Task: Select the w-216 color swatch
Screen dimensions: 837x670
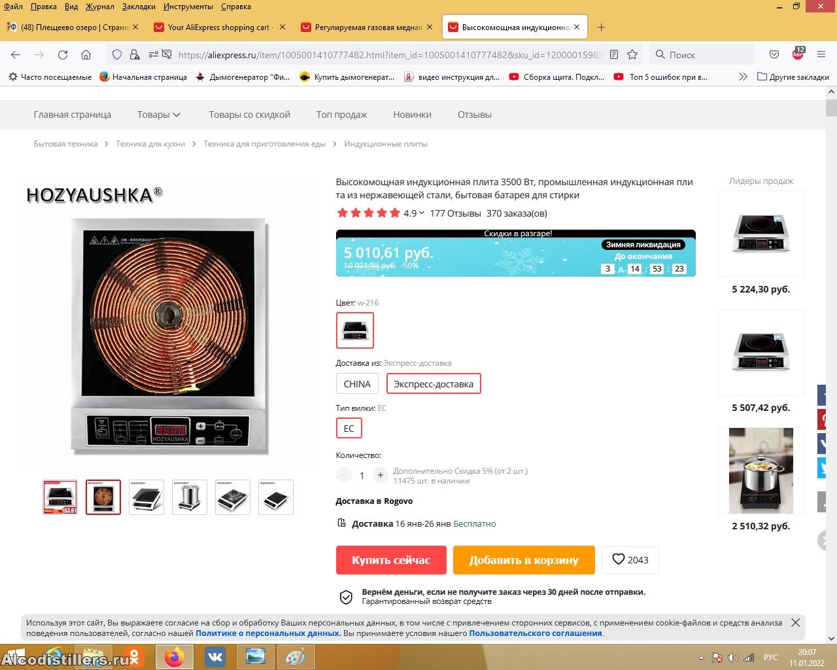Action: (355, 330)
